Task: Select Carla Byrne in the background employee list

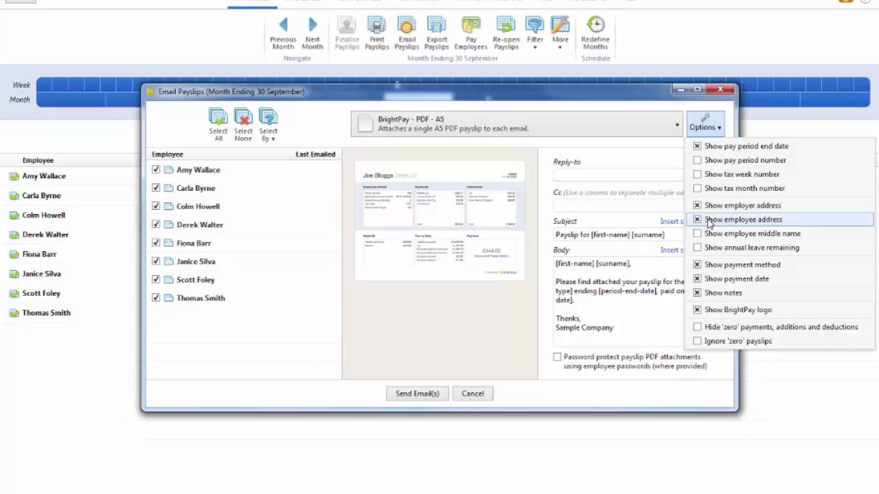Action: click(x=41, y=196)
